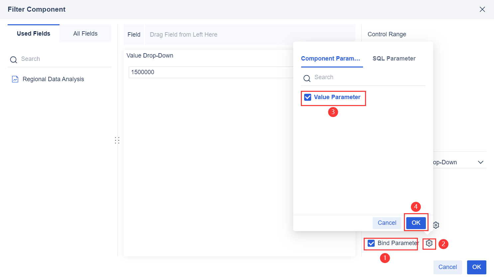Viewport: 494px width, 277px height.
Task: Click the search magnifier in the Used Fields panel
Action: [13, 59]
